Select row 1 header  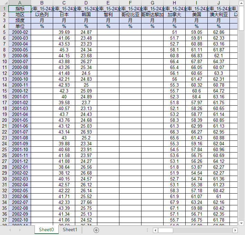point(4,9)
